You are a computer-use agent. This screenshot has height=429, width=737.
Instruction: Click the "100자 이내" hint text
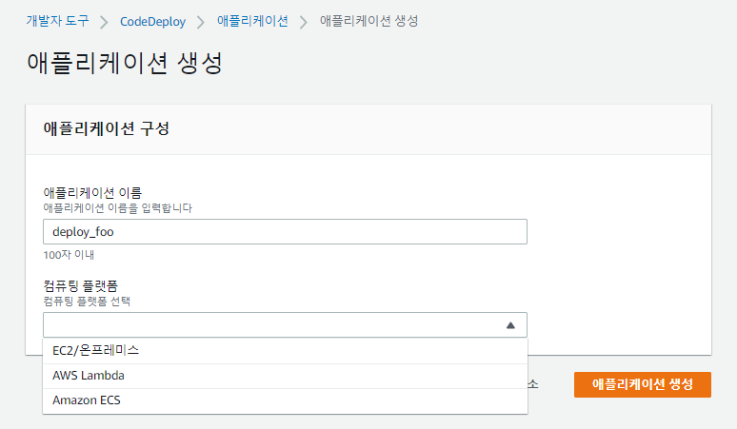coord(69,255)
